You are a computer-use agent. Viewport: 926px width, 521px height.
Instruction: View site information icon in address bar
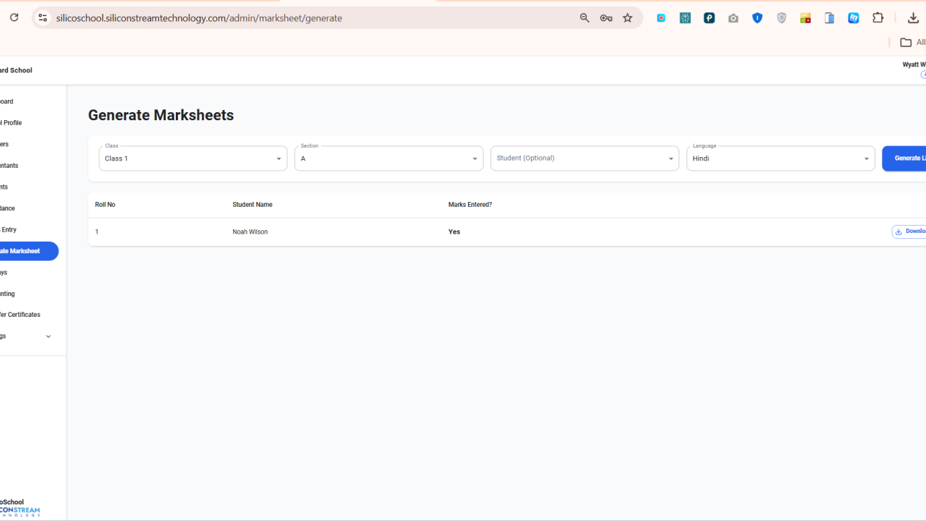pos(43,17)
